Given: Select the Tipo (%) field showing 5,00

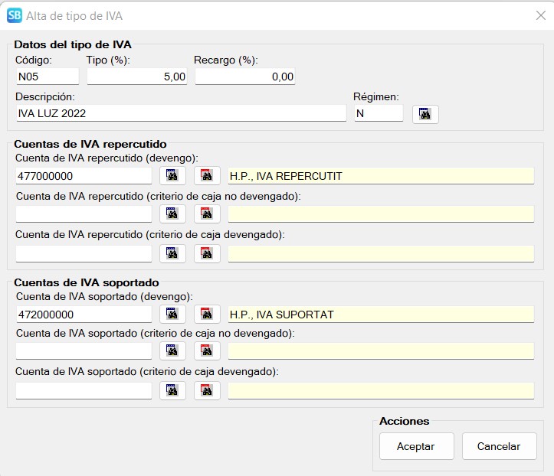Looking at the screenshot, I should [x=137, y=77].
